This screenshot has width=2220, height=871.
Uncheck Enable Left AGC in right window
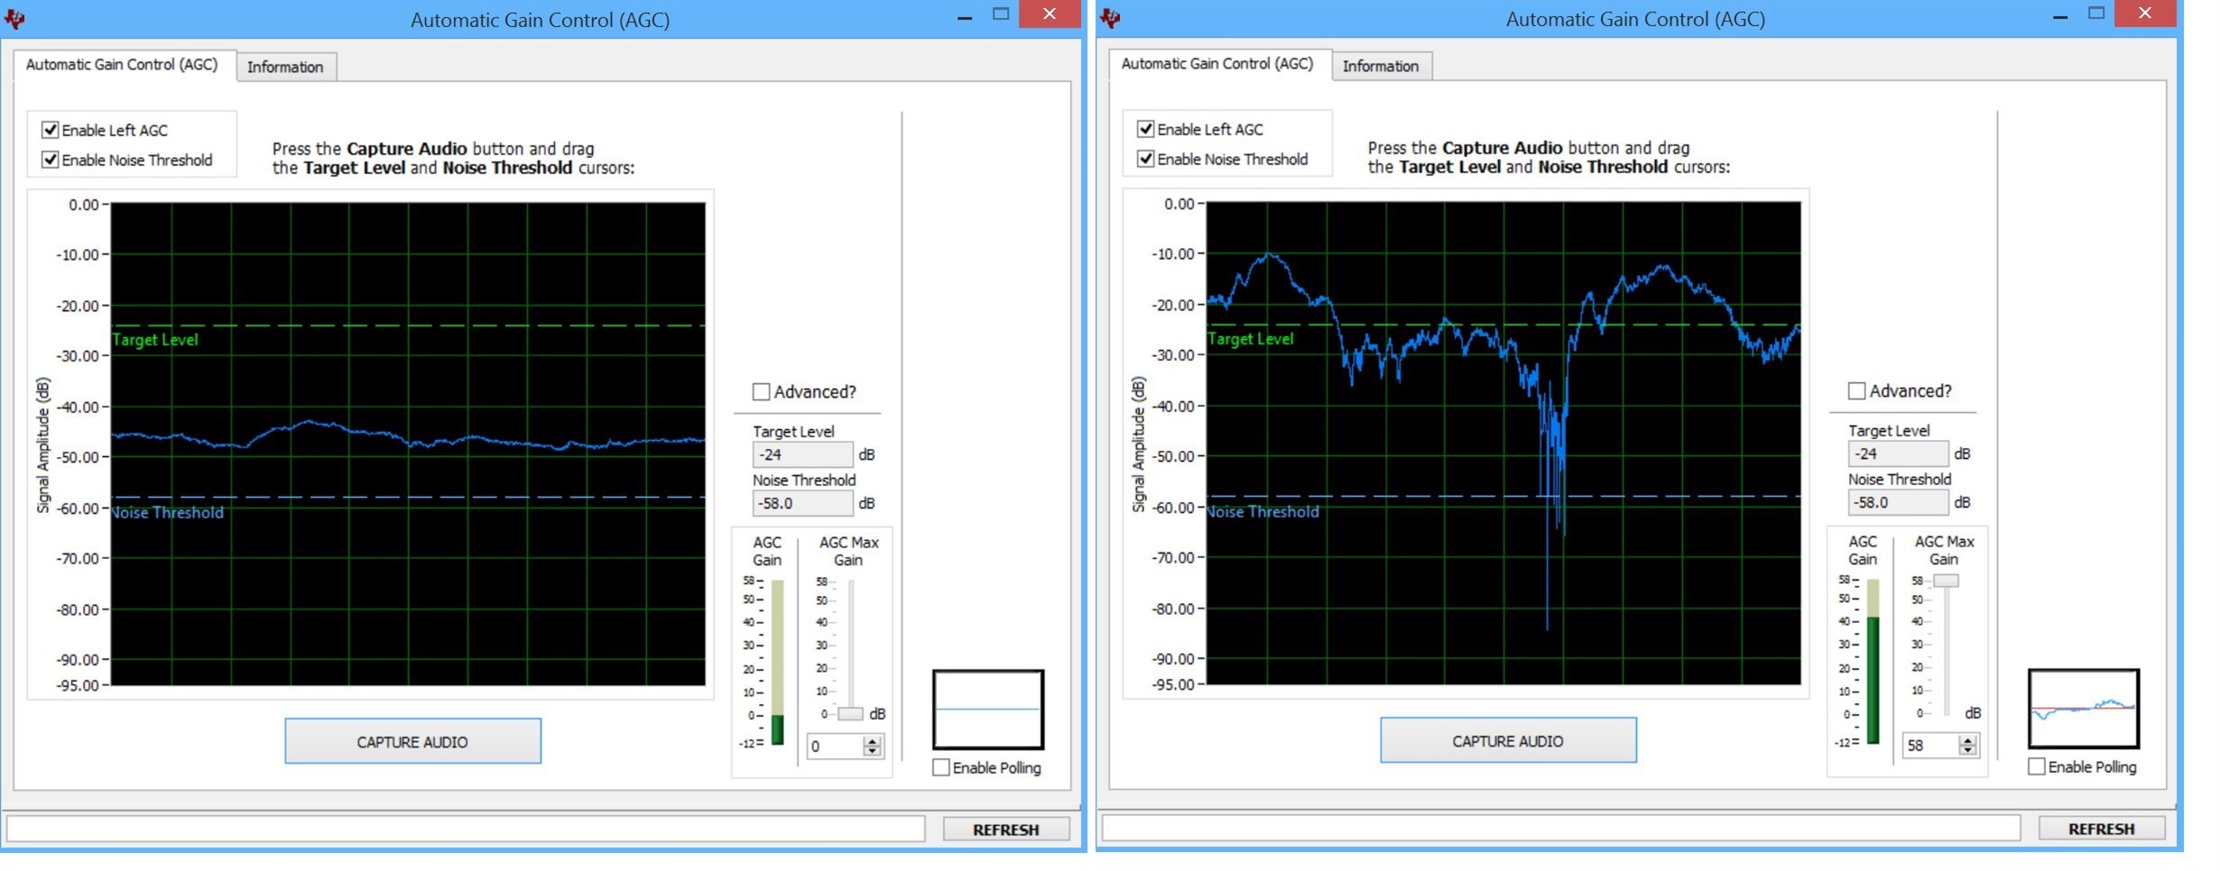1146,129
